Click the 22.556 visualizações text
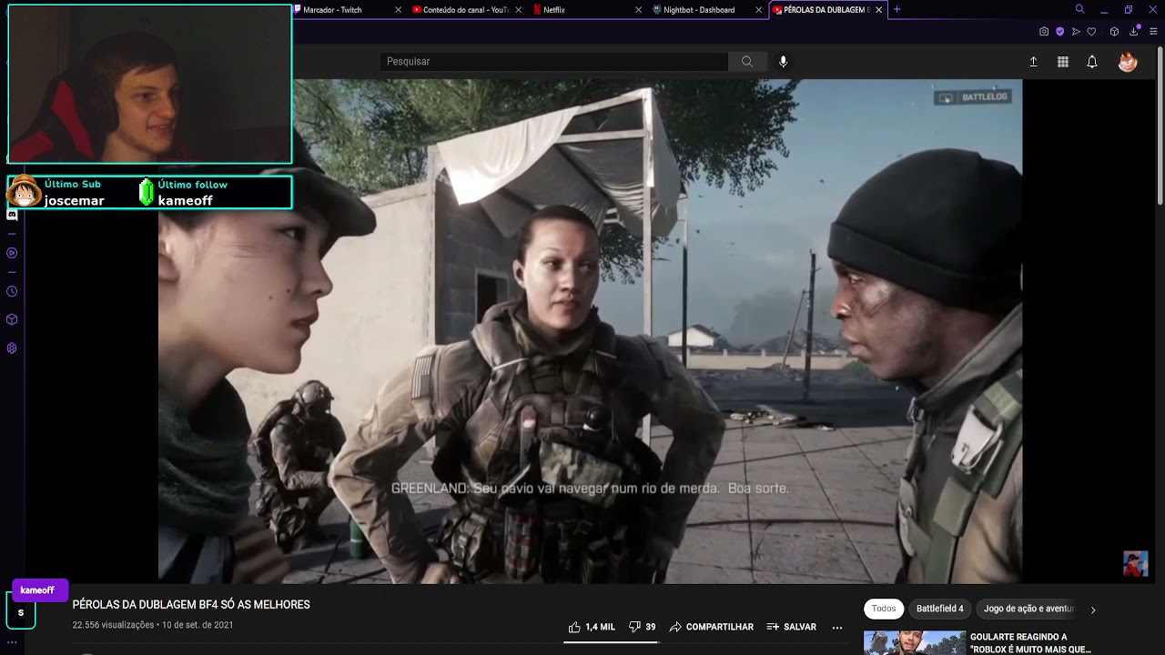The image size is (1165, 655). pos(113,625)
